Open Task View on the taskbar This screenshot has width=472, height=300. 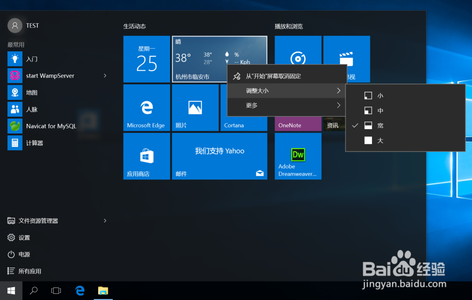[56, 291]
